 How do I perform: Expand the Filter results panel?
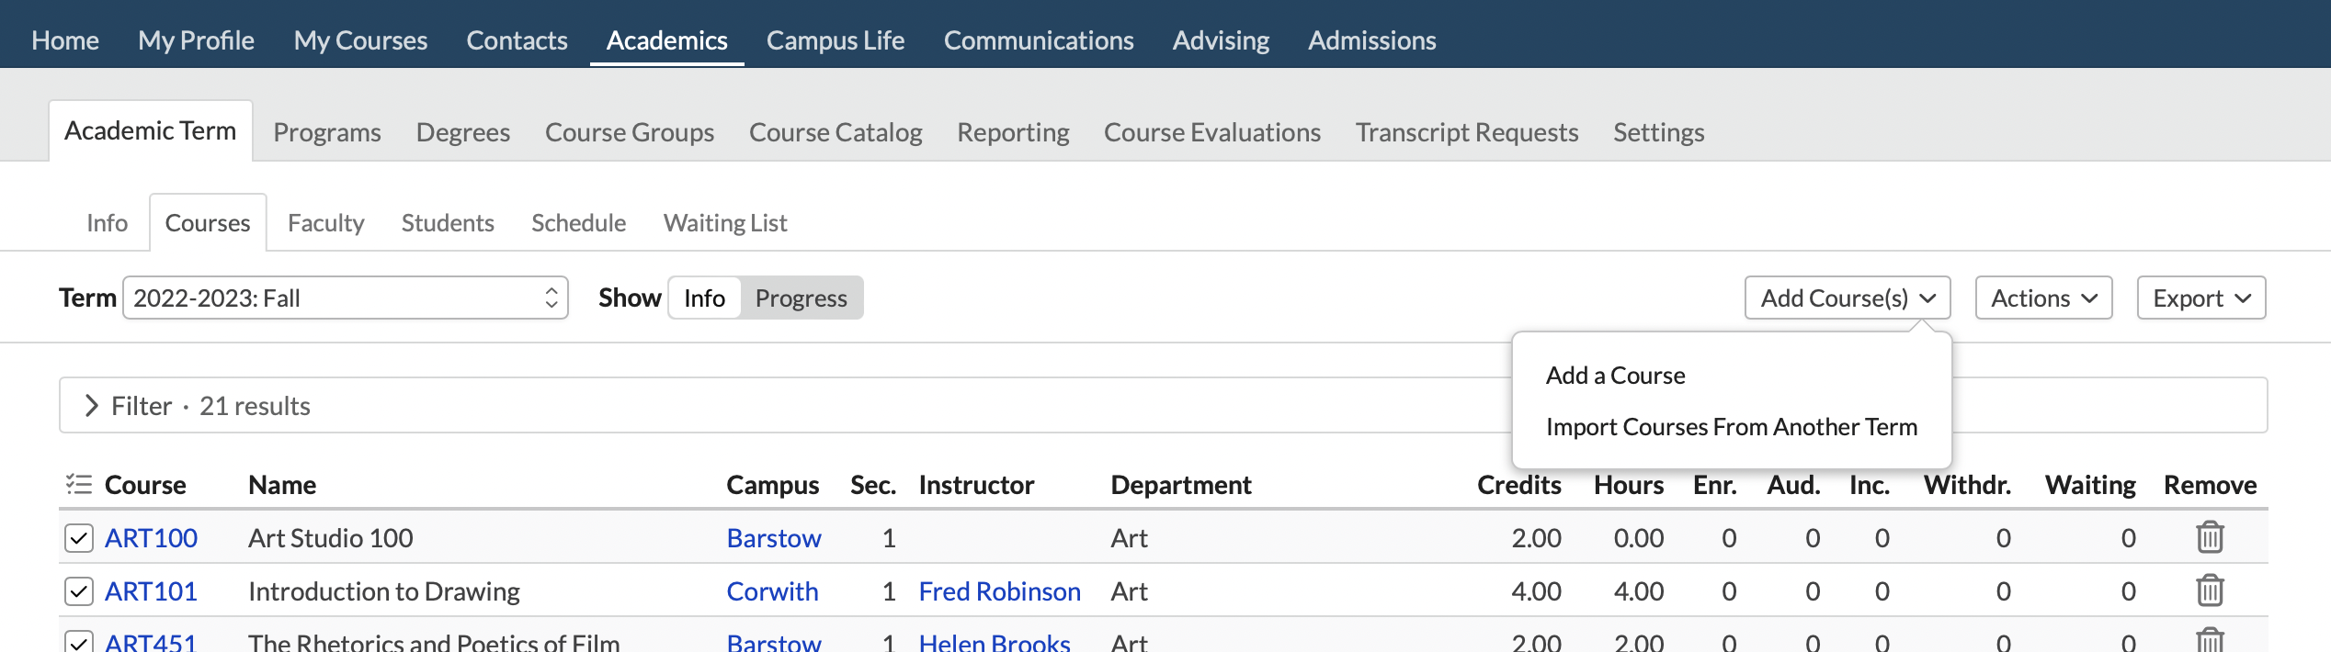click(x=92, y=406)
